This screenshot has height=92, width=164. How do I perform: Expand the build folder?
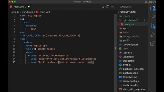point(126,32)
